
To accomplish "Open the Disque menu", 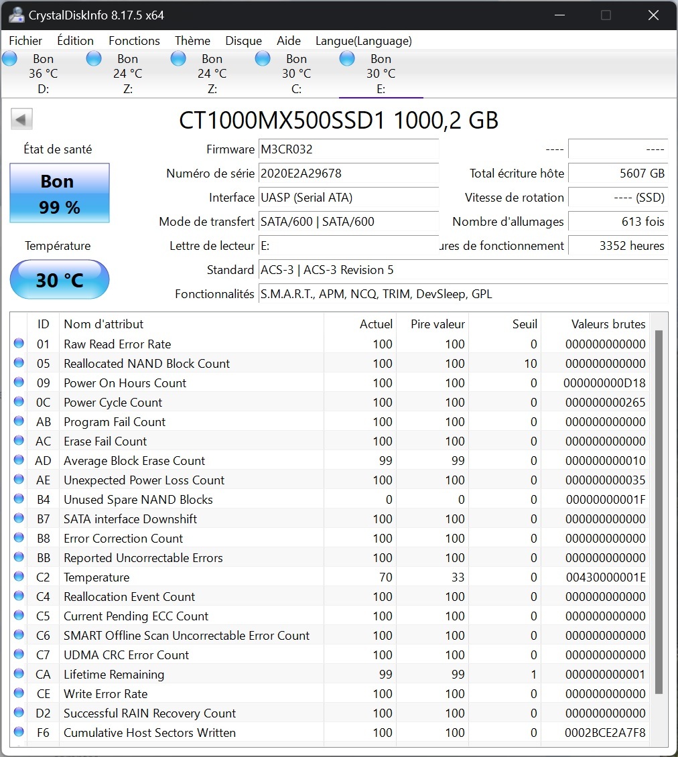I will (243, 41).
